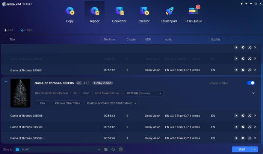
Task: Open the skin shirt icon in title bar
Action: (242, 3)
